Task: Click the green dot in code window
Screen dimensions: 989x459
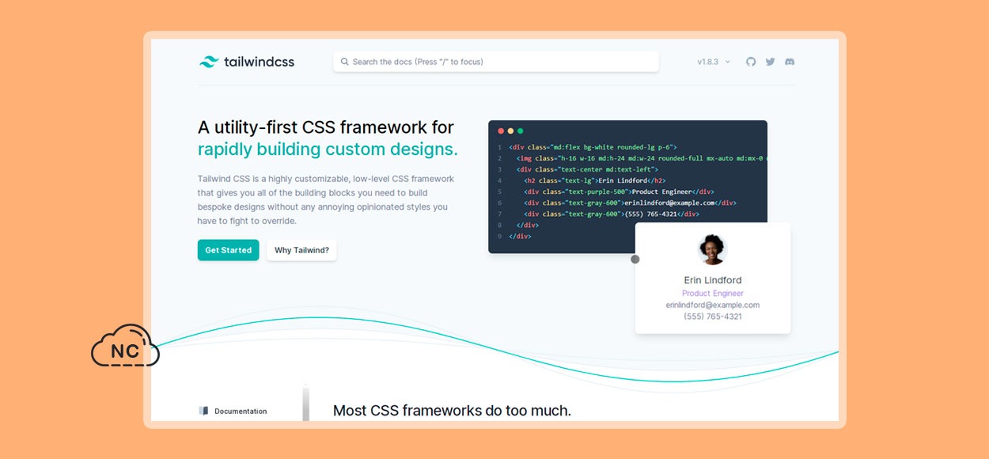Action: click(520, 131)
